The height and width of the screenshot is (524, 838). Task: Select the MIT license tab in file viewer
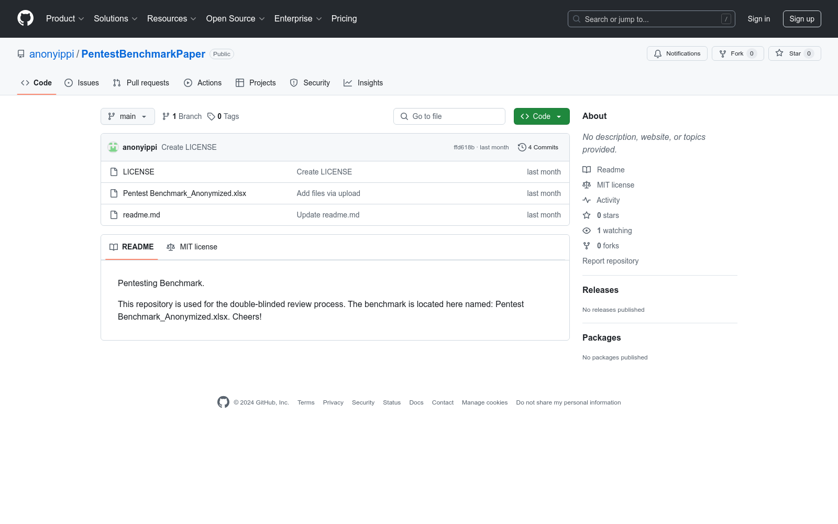[x=192, y=247]
